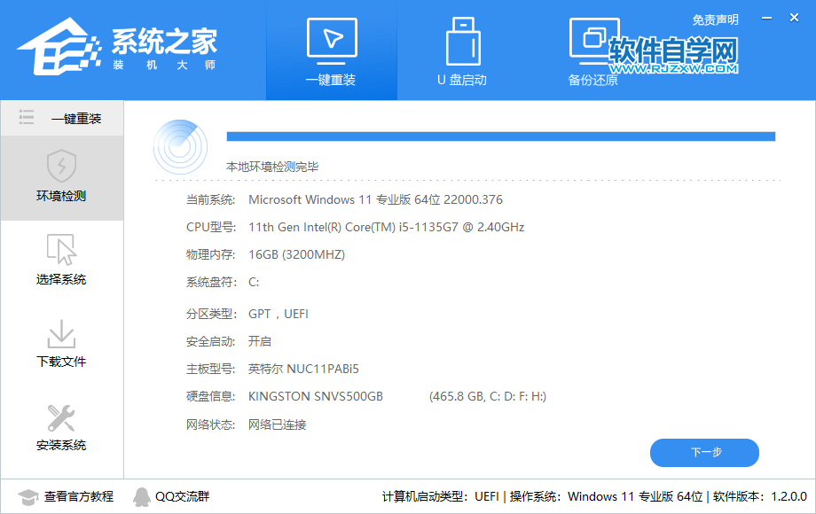Viewport: 816px width, 514px height.
Task: Select the 环境检测 shield icon
Action: 61,166
